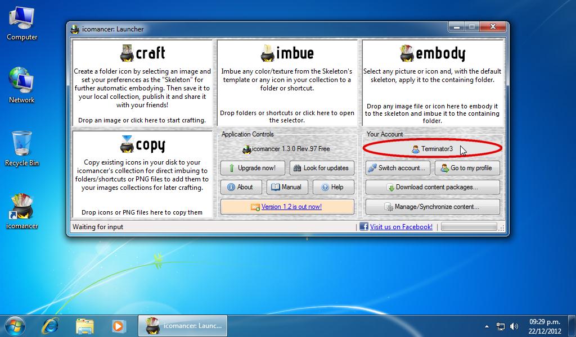Screen dimensions: 576x337
Task: Click the taskbar clock and date
Action: tap(544, 326)
